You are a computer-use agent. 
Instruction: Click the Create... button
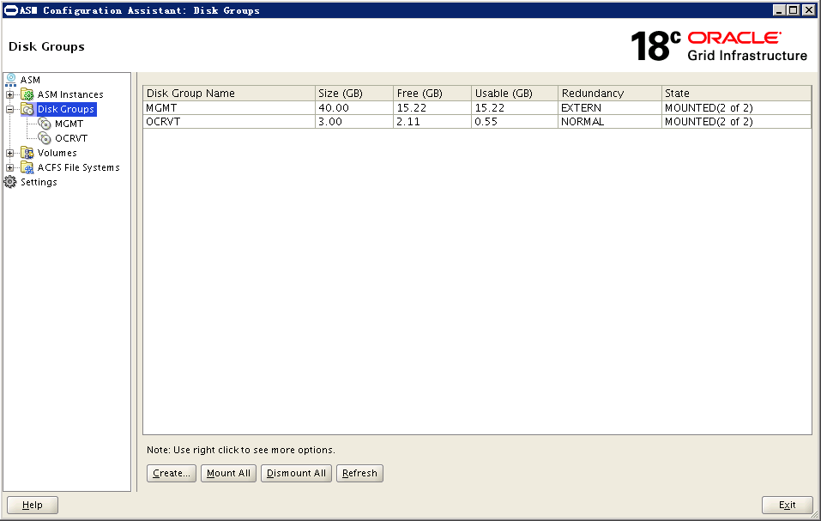point(172,473)
